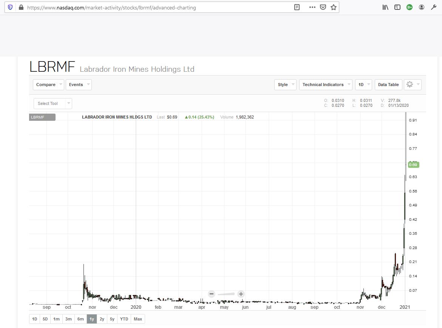Screen dimensions: 442x328
Task: Open Firefox account profile icon
Action: pos(422,7)
